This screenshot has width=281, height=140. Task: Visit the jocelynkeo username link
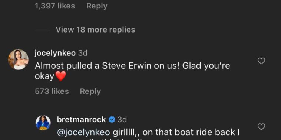pyautogui.click(x=55, y=54)
